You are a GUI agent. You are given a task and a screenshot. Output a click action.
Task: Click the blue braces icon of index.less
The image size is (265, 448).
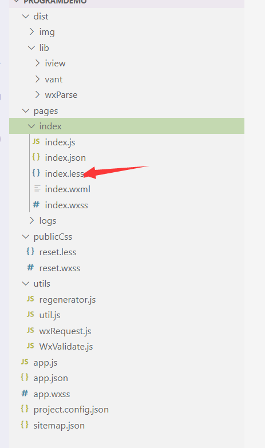(x=36, y=173)
